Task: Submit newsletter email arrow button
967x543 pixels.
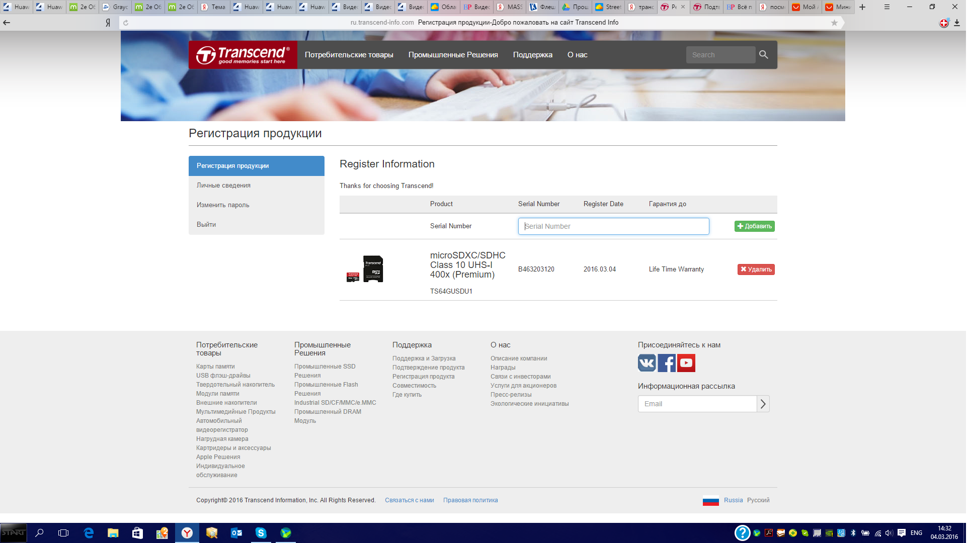Action: click(763, 404)
